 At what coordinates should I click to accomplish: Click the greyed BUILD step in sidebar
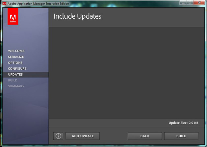click(13, 81)
